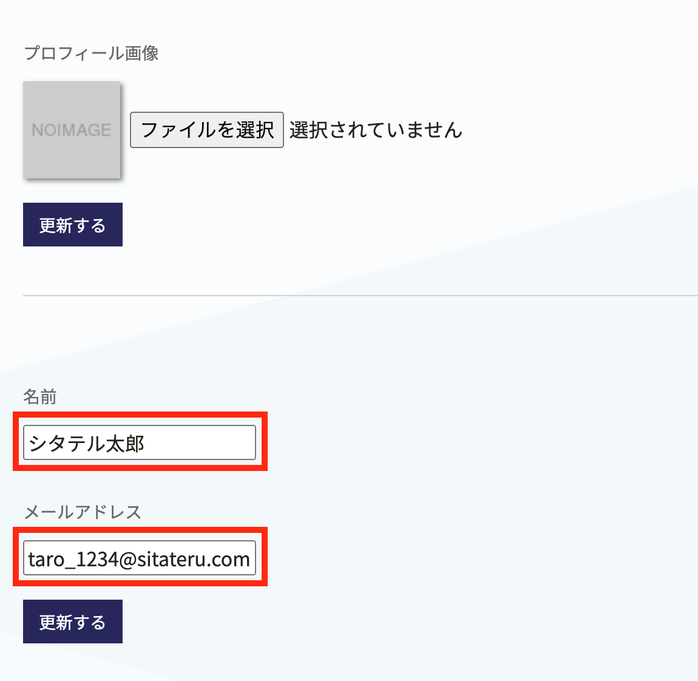Viewport: 698px width, 681px height.
Task: Click the taro_1234 part of the email
Action: (73, 560)
